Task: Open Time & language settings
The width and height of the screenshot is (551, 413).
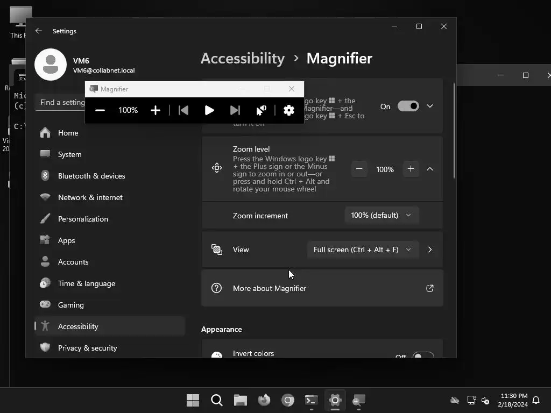Action: [110, 283]
